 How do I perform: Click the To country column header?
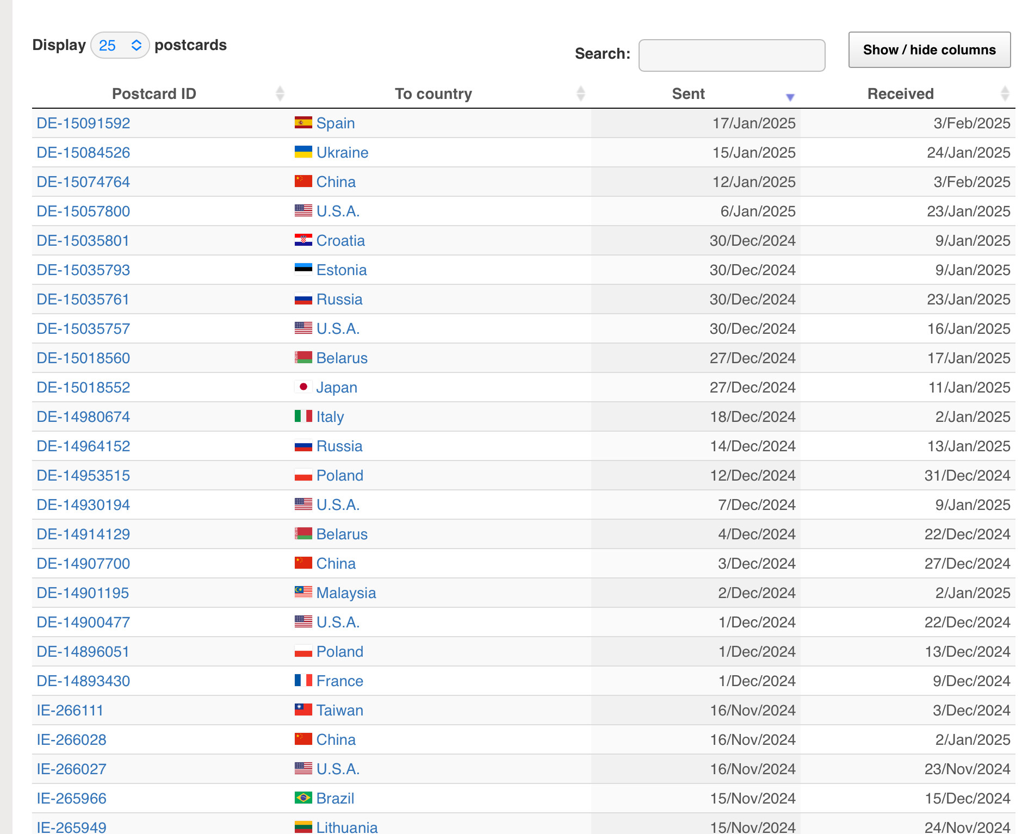click(433, 94)
